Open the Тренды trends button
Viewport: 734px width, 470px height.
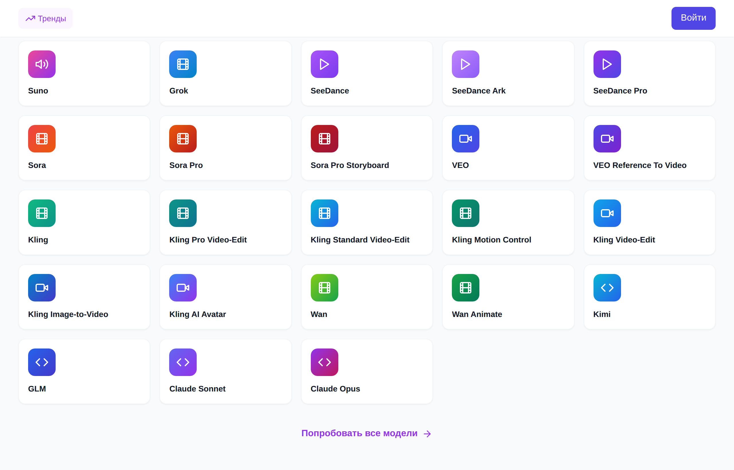pyautogui.click(x=46, y=18)
